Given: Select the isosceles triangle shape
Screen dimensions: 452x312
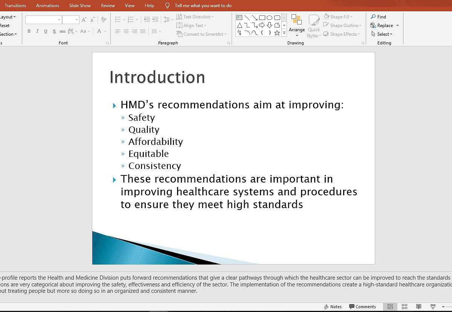Looking at the screenshot, I should tap(239, 25).
